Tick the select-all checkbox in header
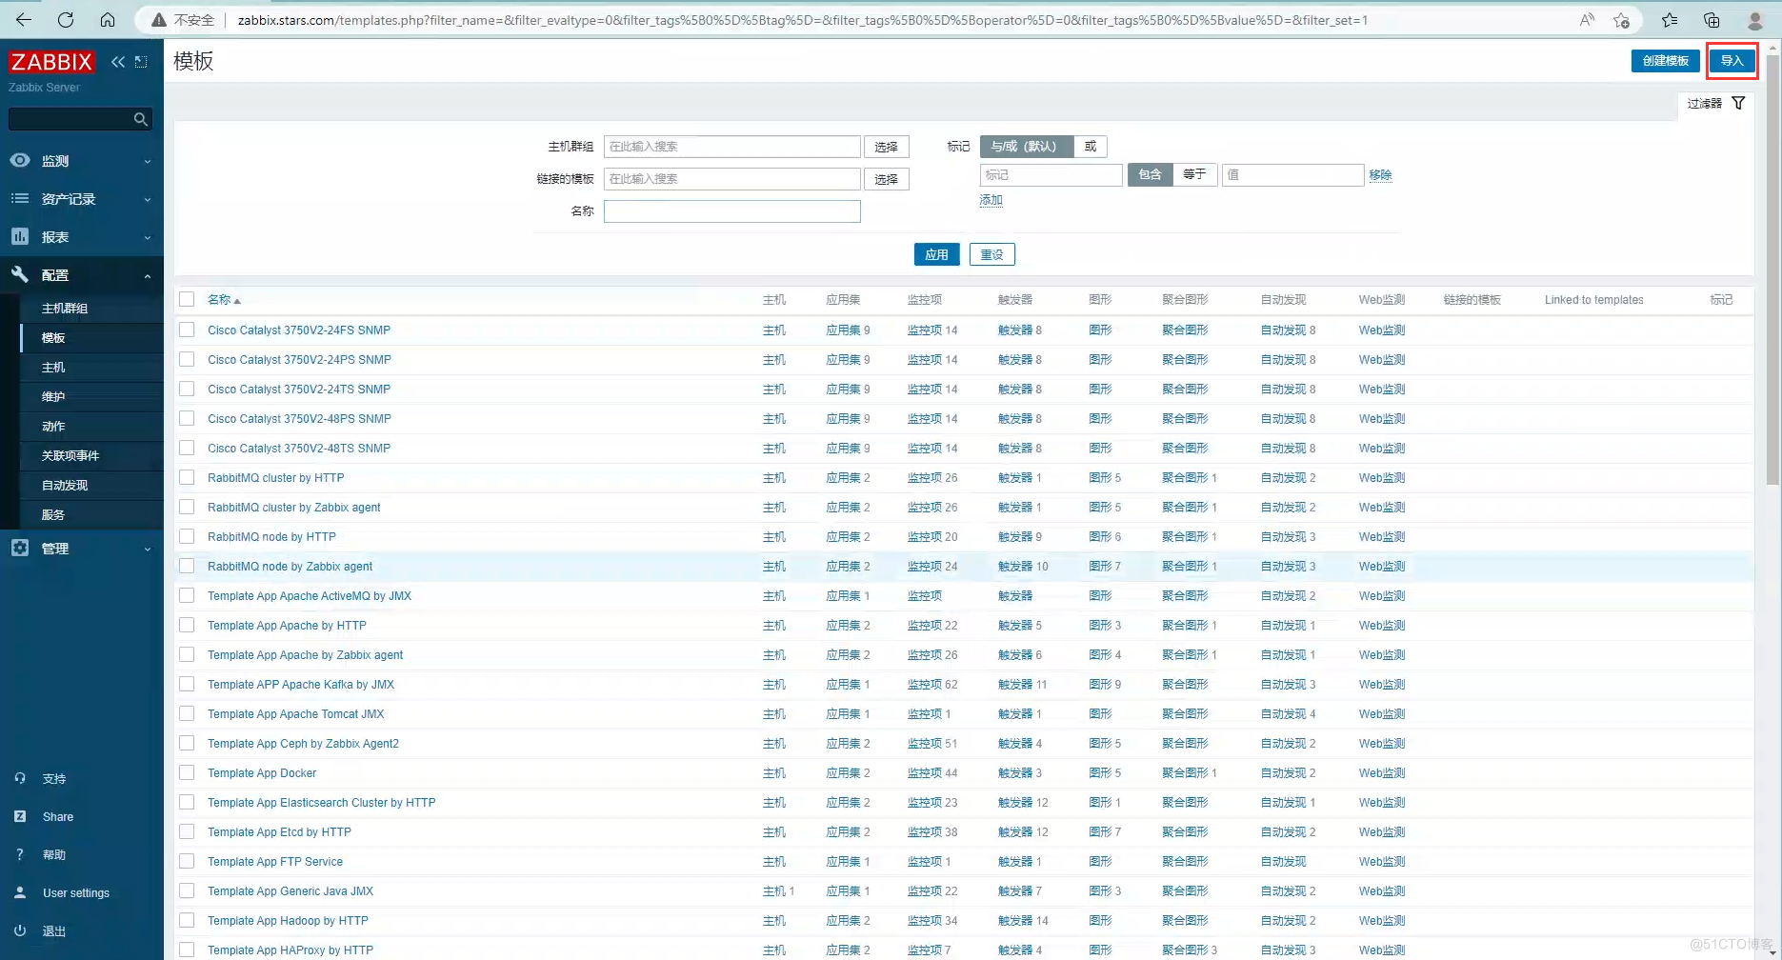 (x=187, y=299)
